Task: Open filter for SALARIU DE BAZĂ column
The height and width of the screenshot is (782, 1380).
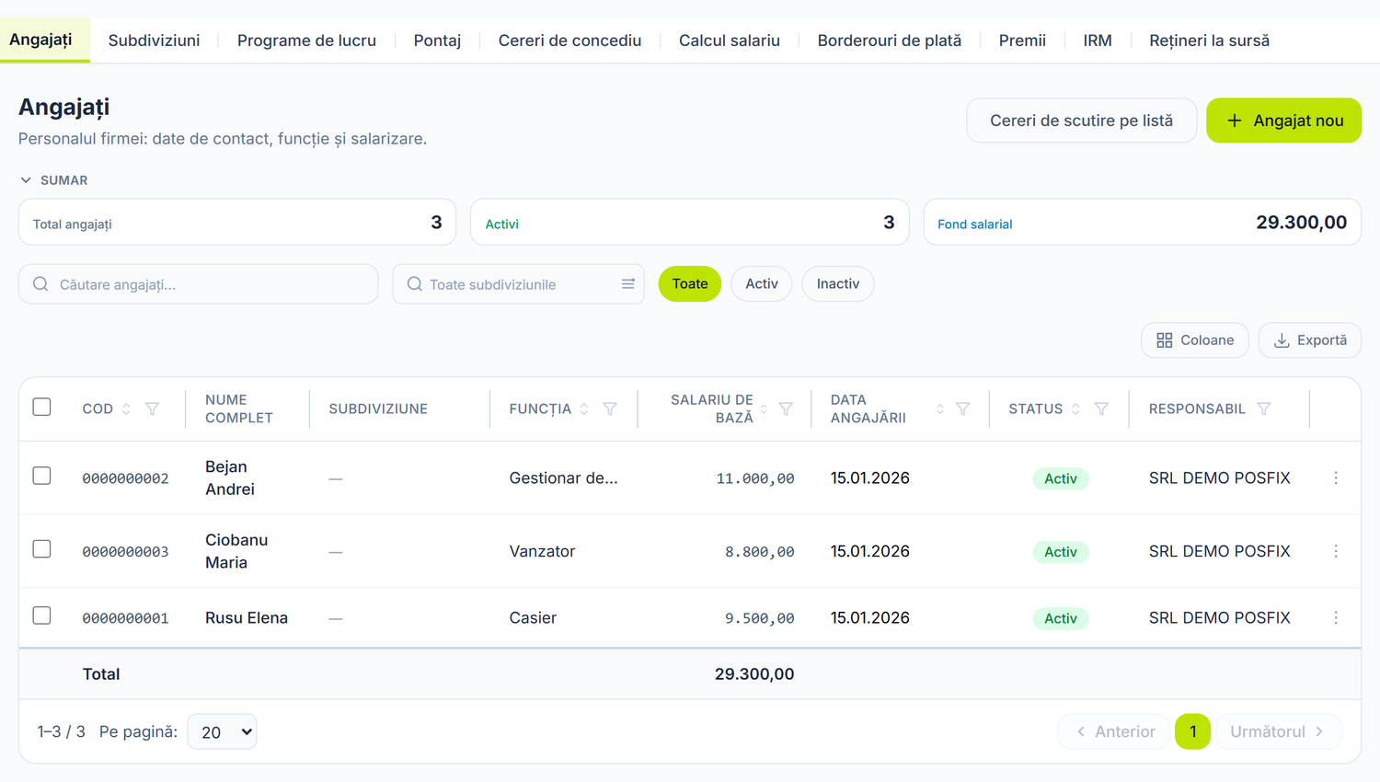Action: [786, 408]
